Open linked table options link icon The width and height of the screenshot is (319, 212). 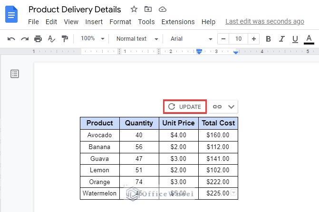[217, 106]
